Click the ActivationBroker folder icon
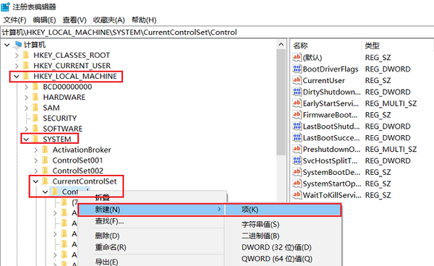Image resolution: width=434 pixels, height=266 pixels. click(x=45, y=150)
